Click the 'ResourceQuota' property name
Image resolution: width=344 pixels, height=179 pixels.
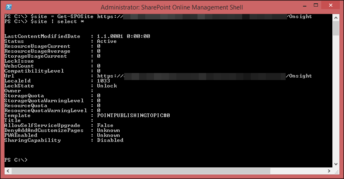pos(26,106)
